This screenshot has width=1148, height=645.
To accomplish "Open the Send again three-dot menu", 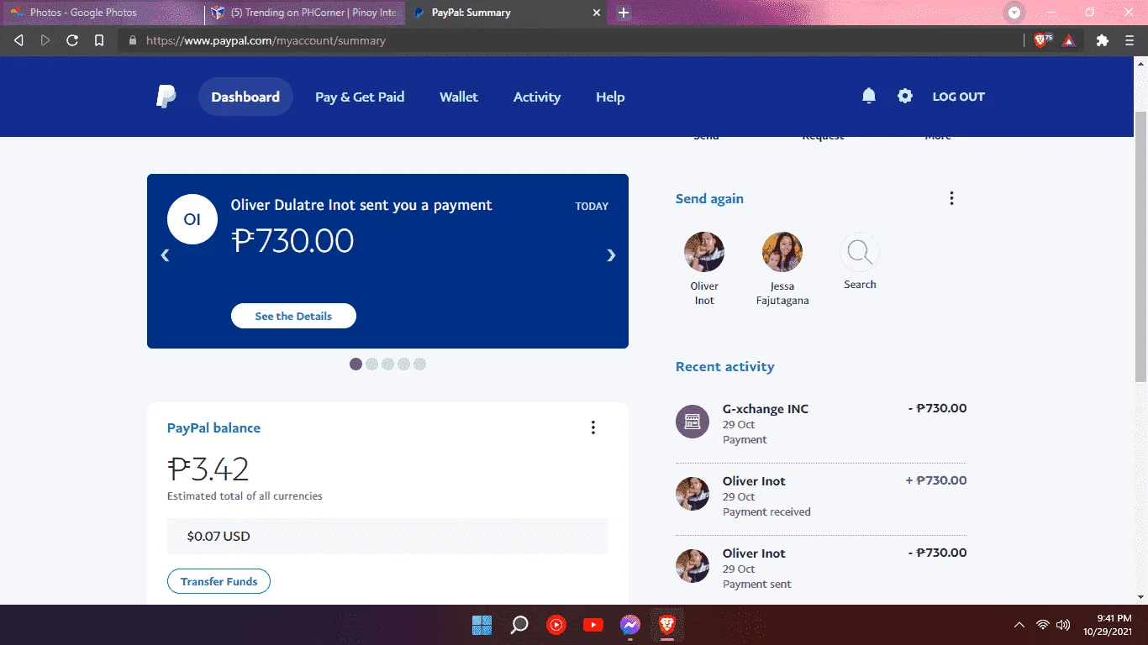I will click(951, 198).
